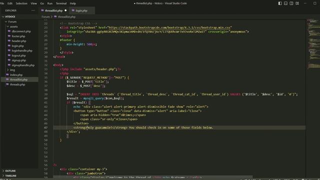Open loginhandle.php in the explorer
This screenshot has height=180, width=320.
tap(22, 50)
